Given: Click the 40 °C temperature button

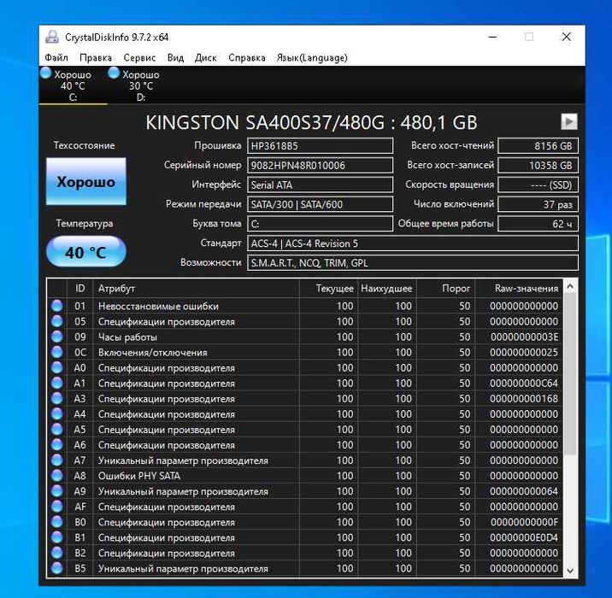Looking at the screenshot, I should coord(85,252).
